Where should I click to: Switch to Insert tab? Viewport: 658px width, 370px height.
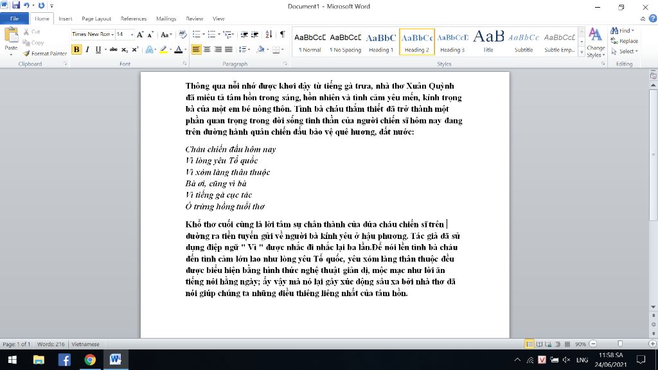(65, 19)
